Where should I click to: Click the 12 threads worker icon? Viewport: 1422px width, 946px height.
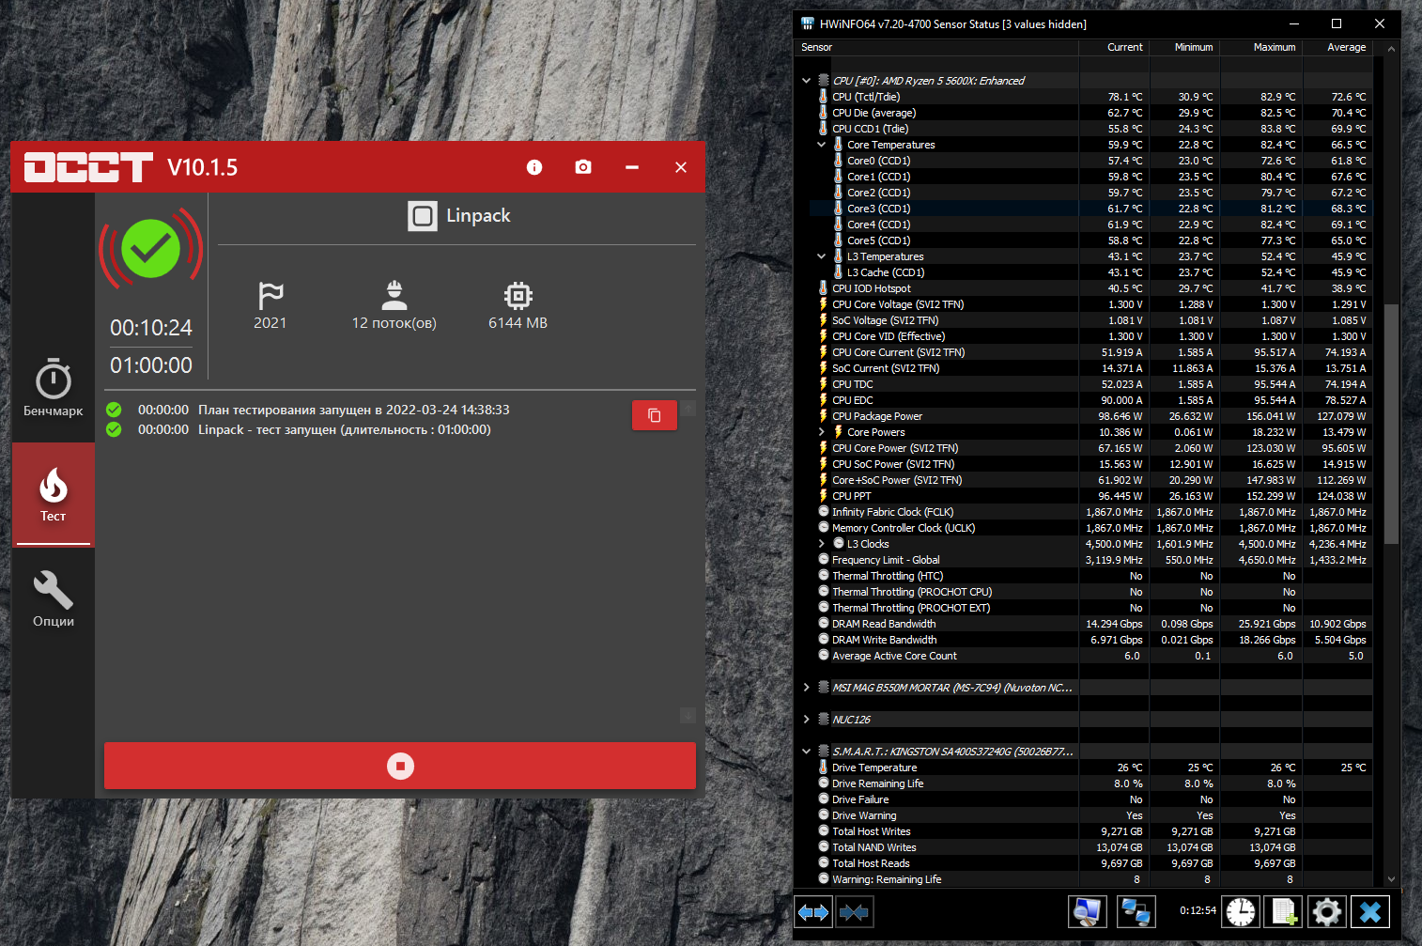point(394,295)
